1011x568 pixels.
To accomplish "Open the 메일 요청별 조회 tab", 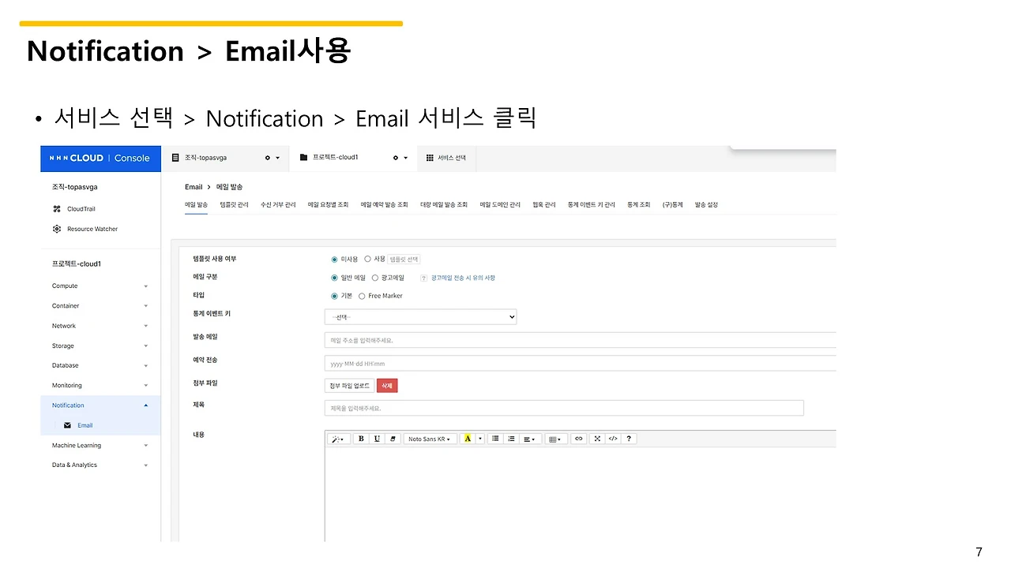I will tap(328, 205).
